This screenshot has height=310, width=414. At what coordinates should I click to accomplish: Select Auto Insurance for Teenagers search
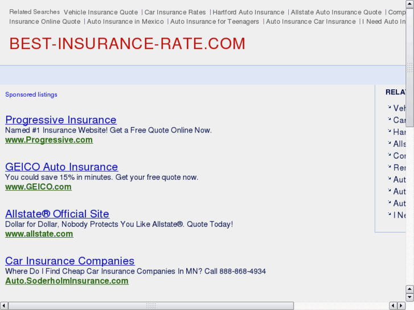click(214, 22)
